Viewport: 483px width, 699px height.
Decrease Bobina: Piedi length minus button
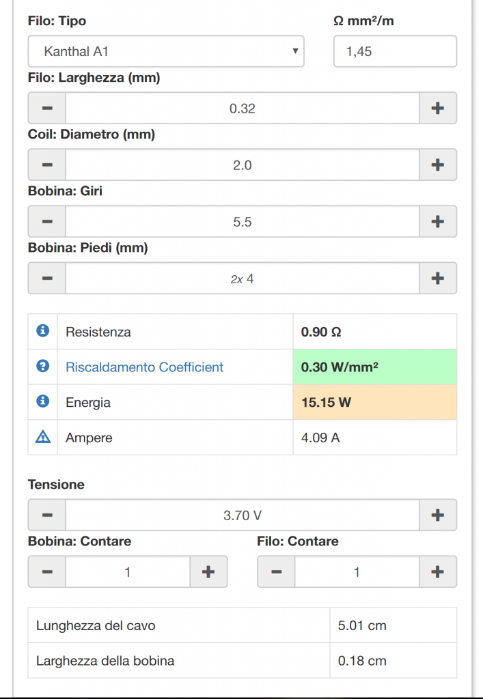point(47,278)
